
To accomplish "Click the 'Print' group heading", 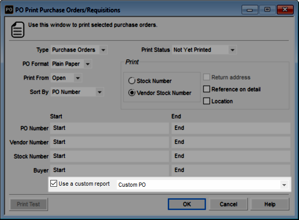I will [132, 62].
